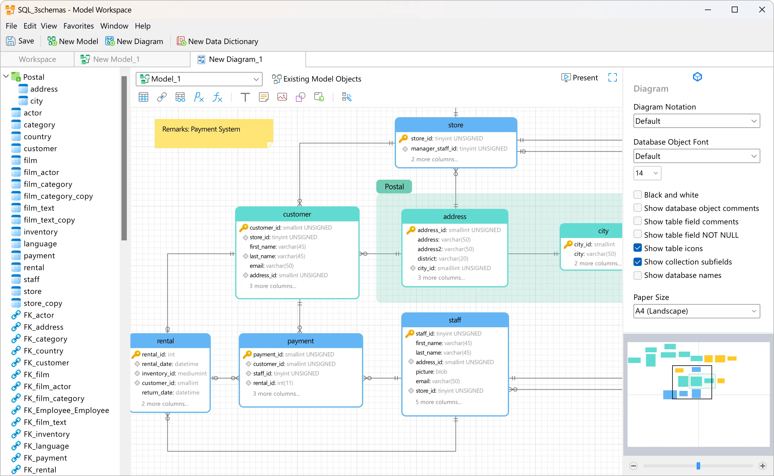Select the add view tool icon
Viewport: 774px width, 476px height.
180,97
